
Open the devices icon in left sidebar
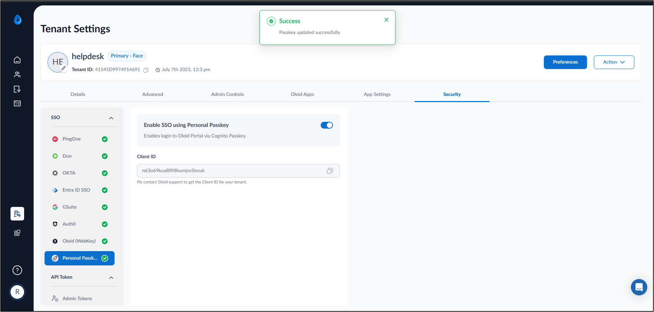(17, 89)
